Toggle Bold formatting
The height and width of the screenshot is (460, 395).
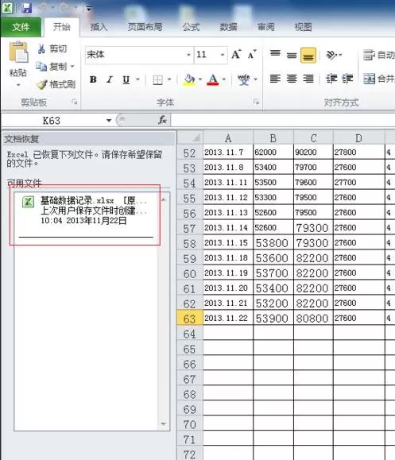tap(93, 79)
